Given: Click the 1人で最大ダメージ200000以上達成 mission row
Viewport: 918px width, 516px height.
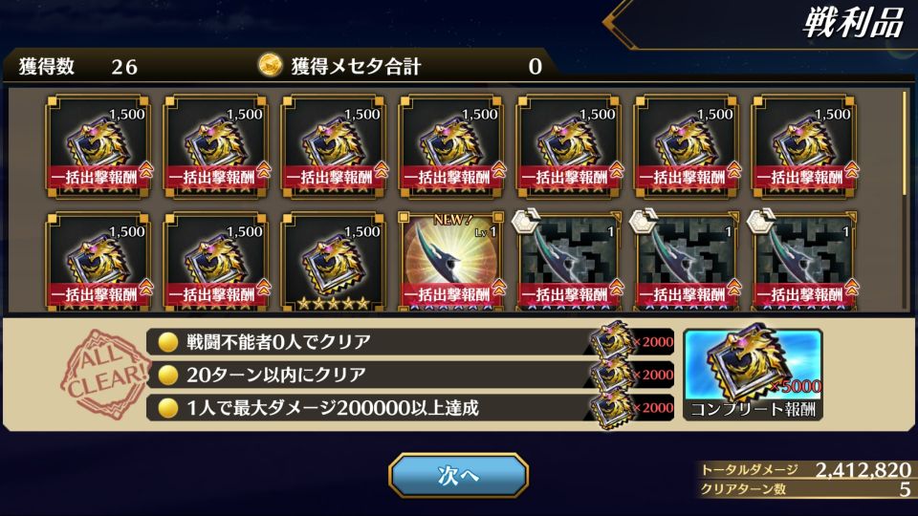Looking at the screenshot, I should point(410,408).
